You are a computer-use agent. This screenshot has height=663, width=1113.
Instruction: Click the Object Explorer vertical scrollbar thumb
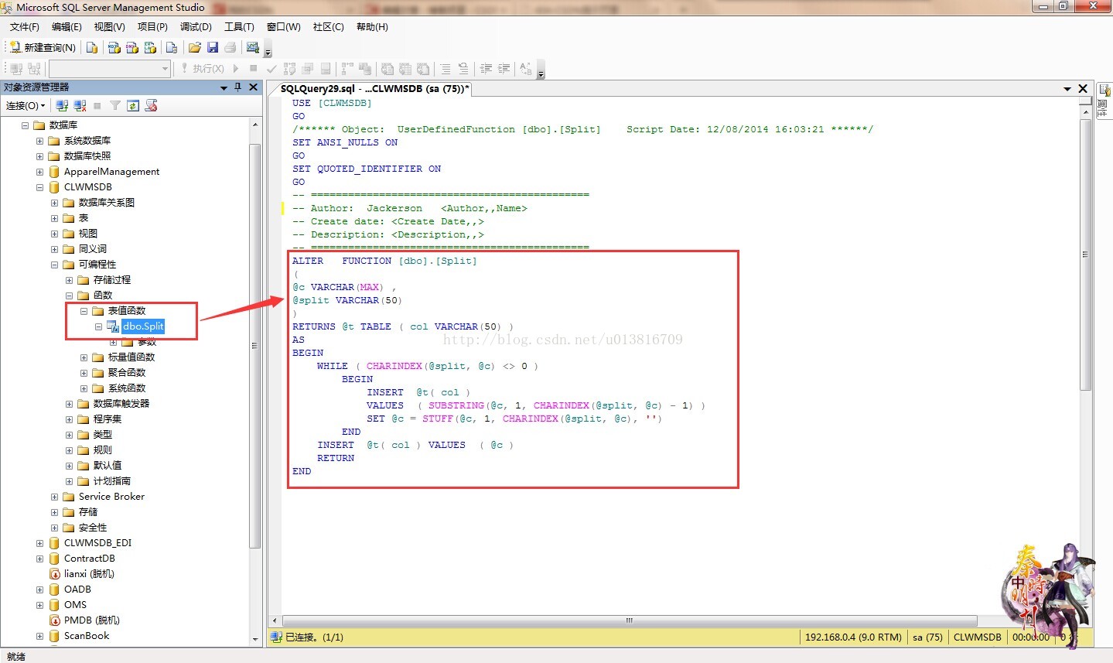(x=255, y=346)
